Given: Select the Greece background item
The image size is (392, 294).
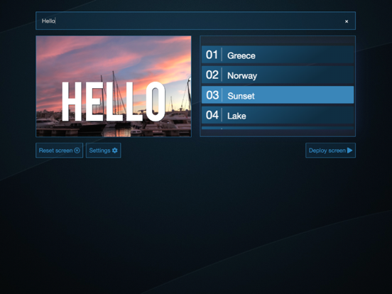Looking at the screenshot, I should [x=278, y=55].
